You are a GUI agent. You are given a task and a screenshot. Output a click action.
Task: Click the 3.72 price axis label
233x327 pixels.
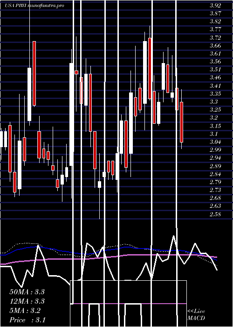pyautogui.click(x=215, y=37)
